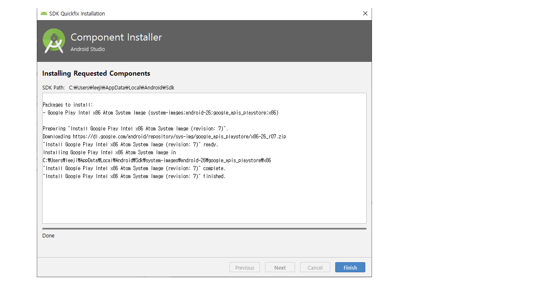Image resolution: width=535 pixels, height=301 pixels.
Task: Click the 'Preparing' line in the log
Action: point(135,129)
